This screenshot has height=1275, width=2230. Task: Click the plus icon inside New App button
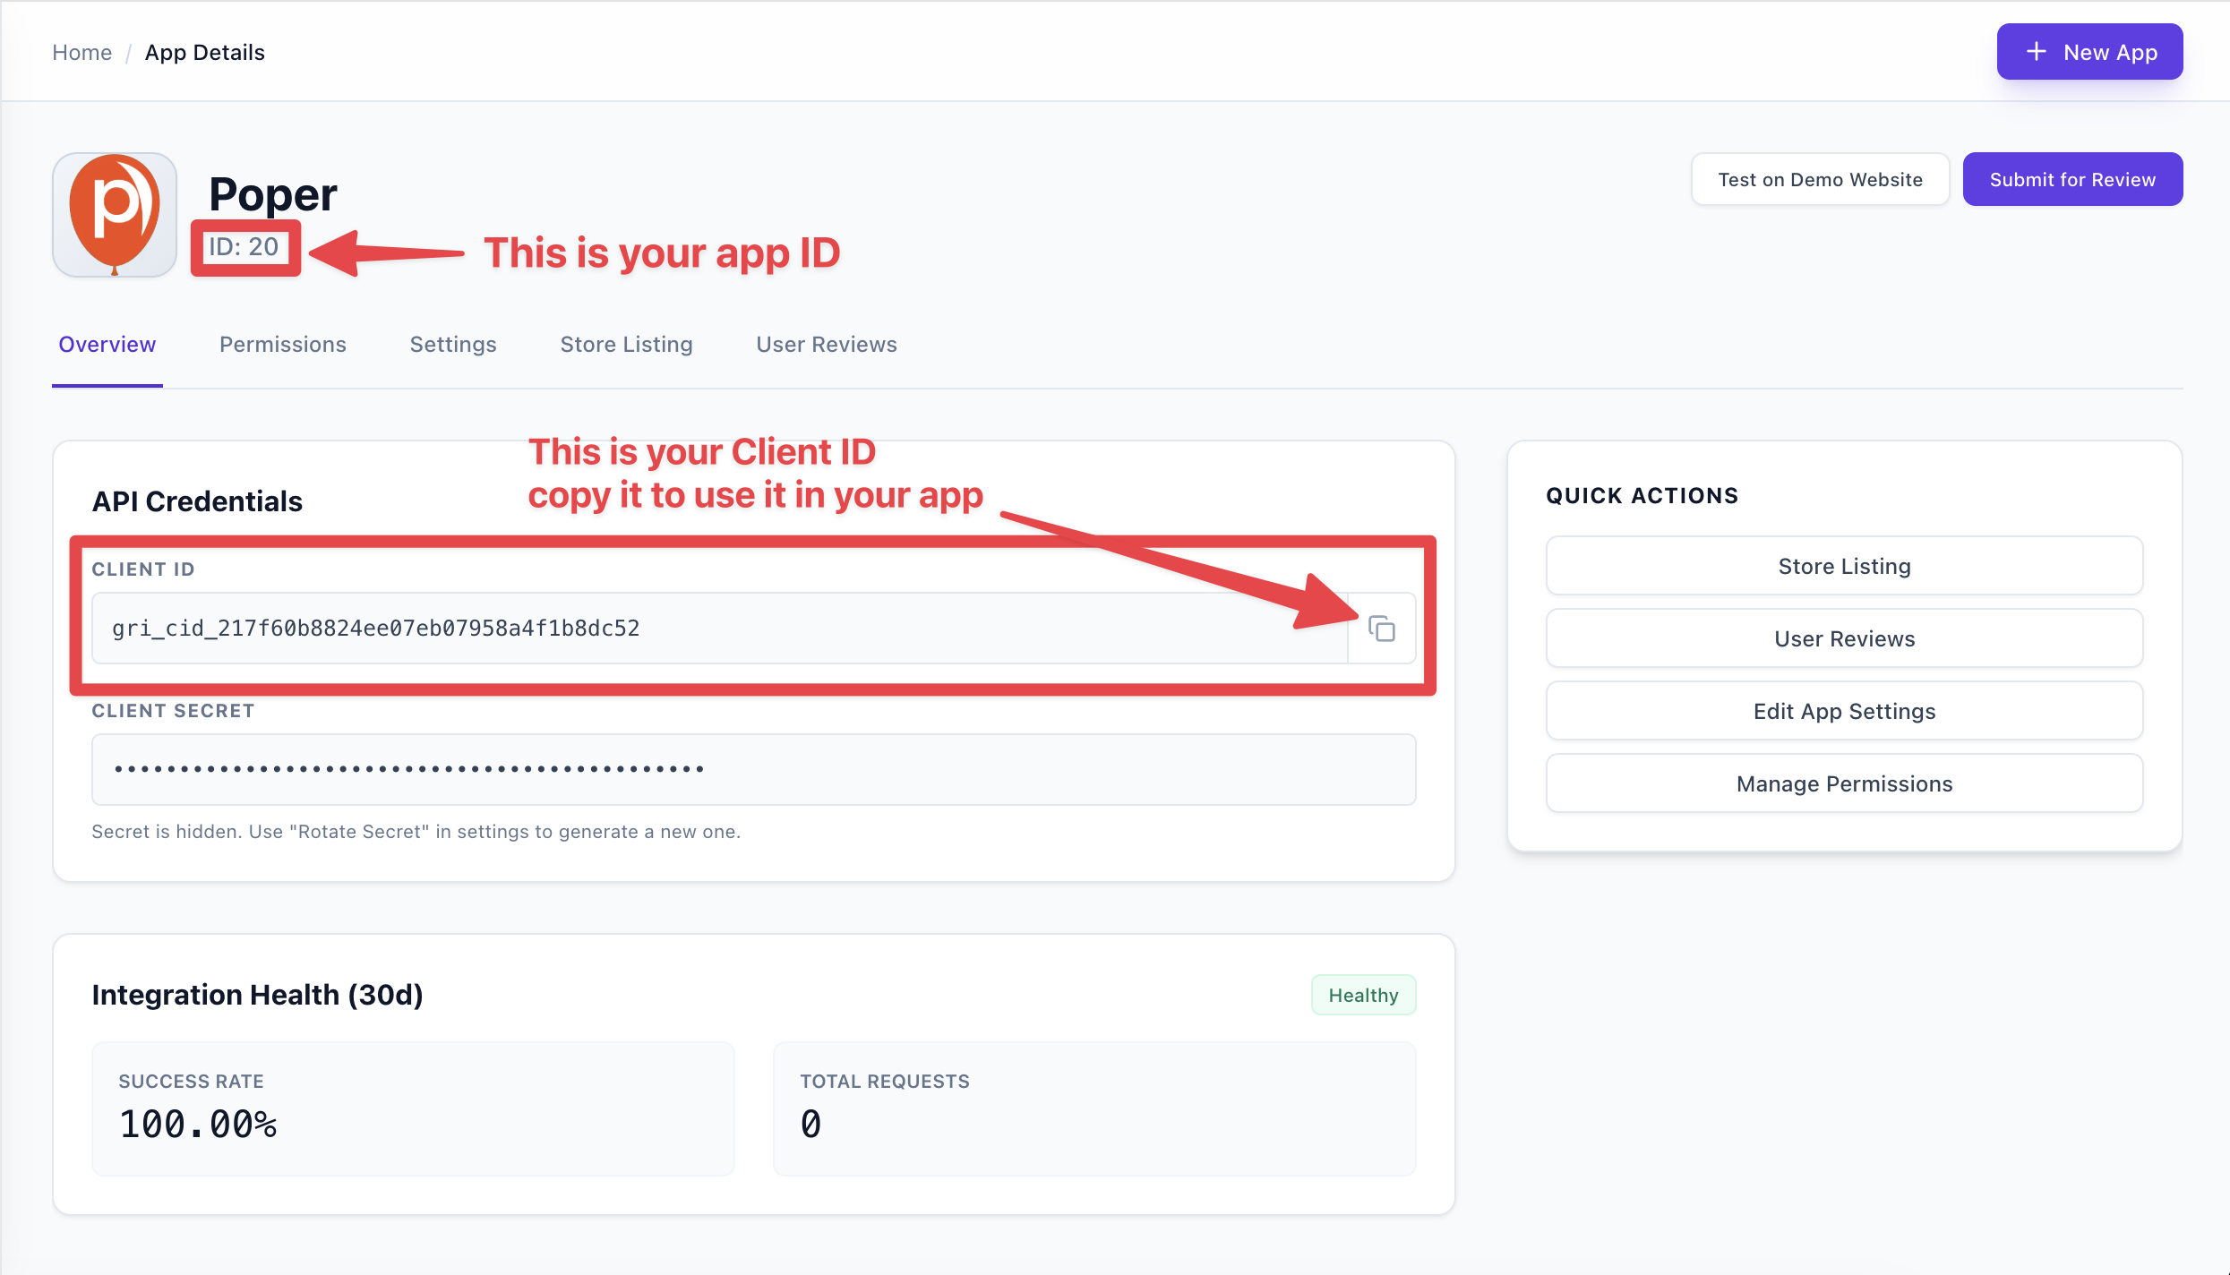(2037, 51)
